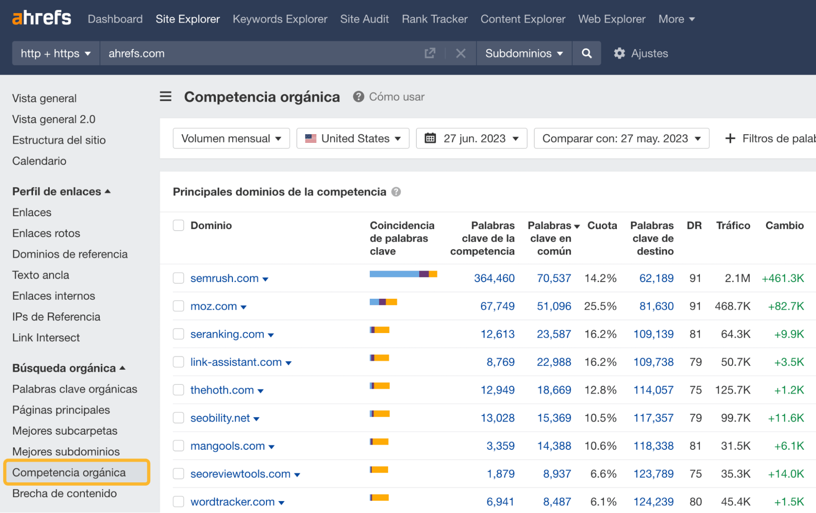Image resolution: width=816 pixels, height=513 pixels.
Task: Click the help icon next to Principales dominios
Action: 396,192
